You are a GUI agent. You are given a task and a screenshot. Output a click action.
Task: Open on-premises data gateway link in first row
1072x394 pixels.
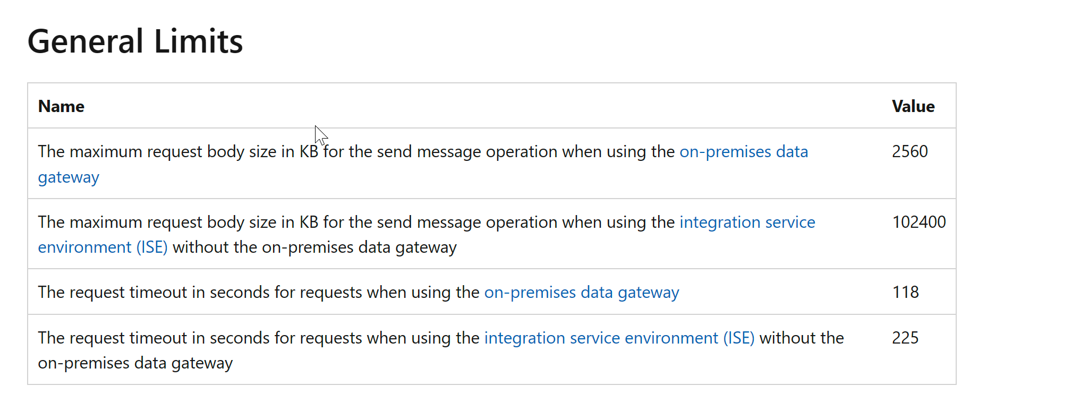pos(744,152)
